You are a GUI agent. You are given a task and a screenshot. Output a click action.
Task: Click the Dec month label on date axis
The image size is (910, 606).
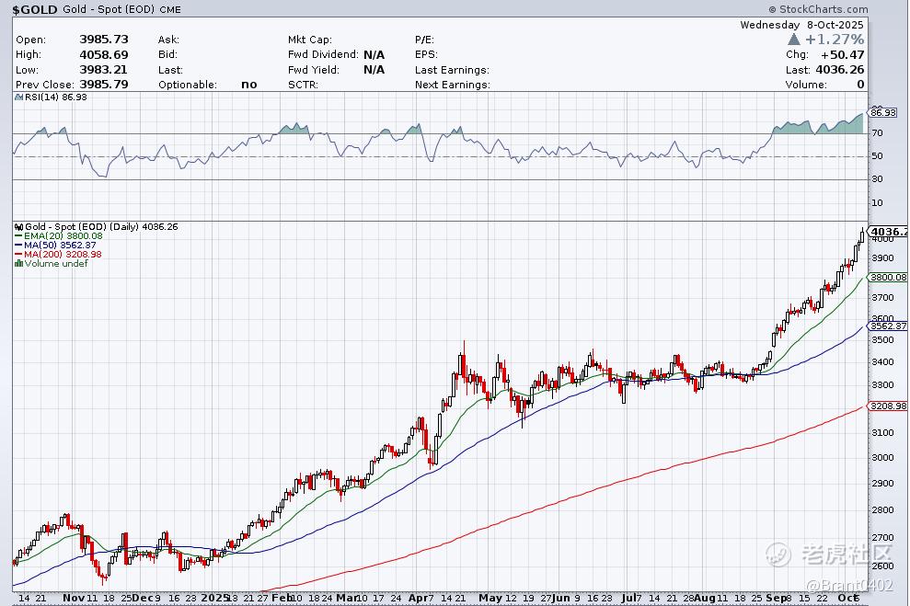143,598
